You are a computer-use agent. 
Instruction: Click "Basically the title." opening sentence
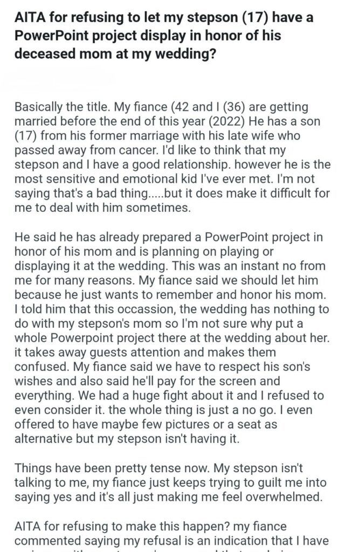(x=63, y=107)
